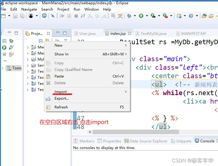Click the green Run toolbar icon
This screenshot has height=166, width=218.
pyautogui.click(x=141, y=16)
